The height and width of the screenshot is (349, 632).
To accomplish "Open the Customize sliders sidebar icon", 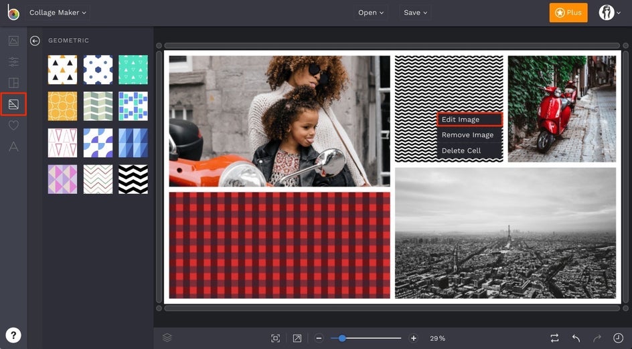I will point(13,62).
